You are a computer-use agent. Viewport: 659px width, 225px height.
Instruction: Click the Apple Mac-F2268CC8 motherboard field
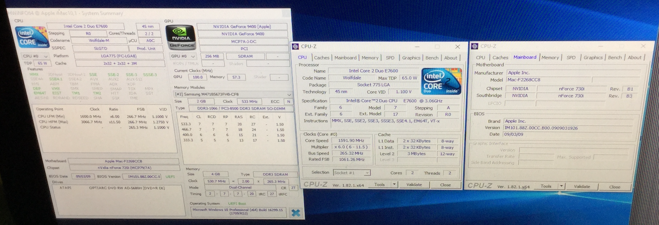(123, 161)
